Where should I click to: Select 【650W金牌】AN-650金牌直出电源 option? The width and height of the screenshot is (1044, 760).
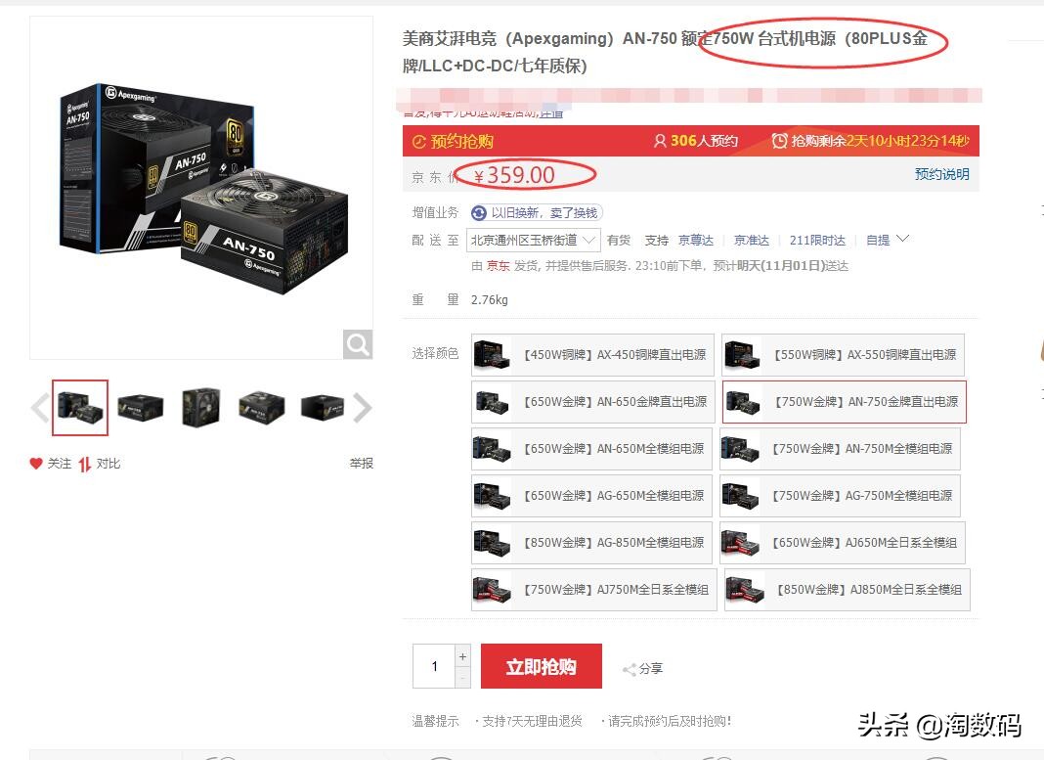point(592,402)
